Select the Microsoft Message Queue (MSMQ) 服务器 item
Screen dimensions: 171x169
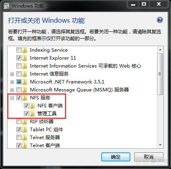pos(79,90)
